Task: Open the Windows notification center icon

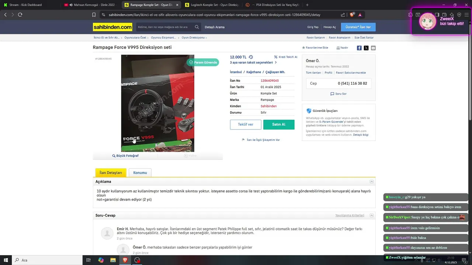Action: (x=465, y=260)
